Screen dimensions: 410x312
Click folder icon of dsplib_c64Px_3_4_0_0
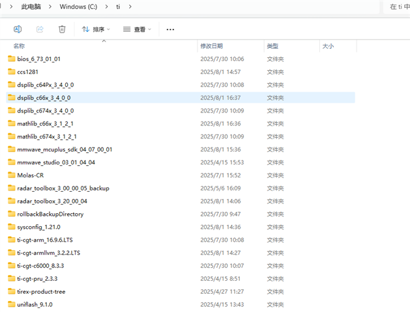tap(12, 84)
